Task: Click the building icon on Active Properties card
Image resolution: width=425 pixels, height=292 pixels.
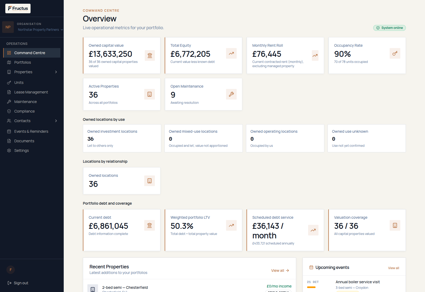Action: click(150, 94)
